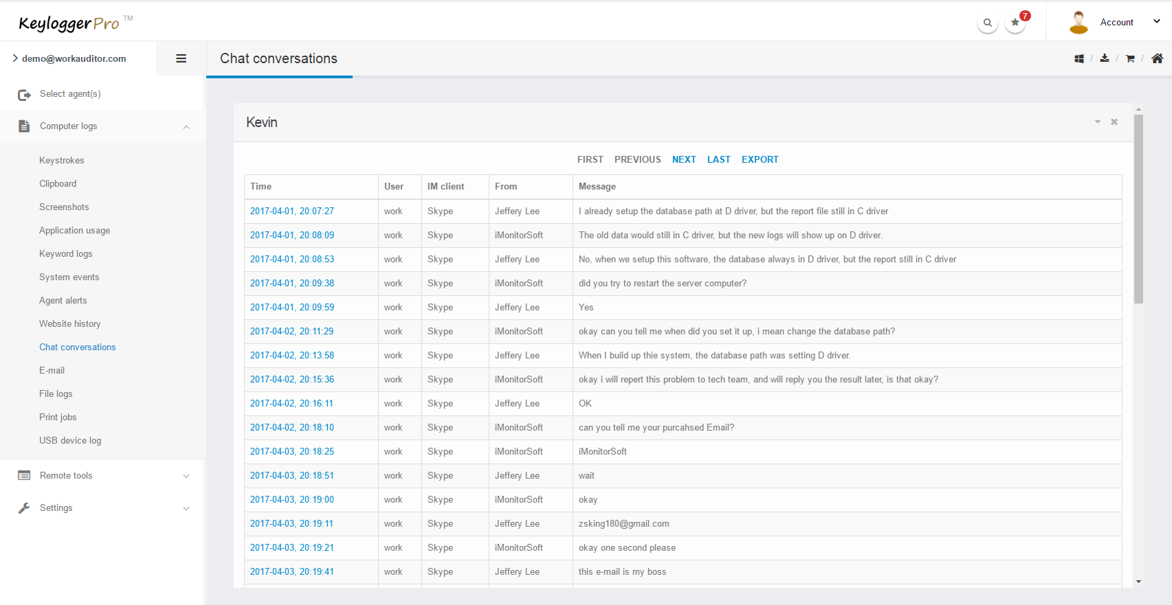Screen dimensions: 1172x605
Task: Toggle the hamburger sidebar menu
Action: point(181,58)
